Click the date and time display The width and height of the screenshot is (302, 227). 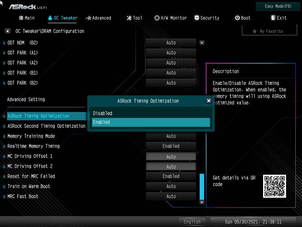253,222
